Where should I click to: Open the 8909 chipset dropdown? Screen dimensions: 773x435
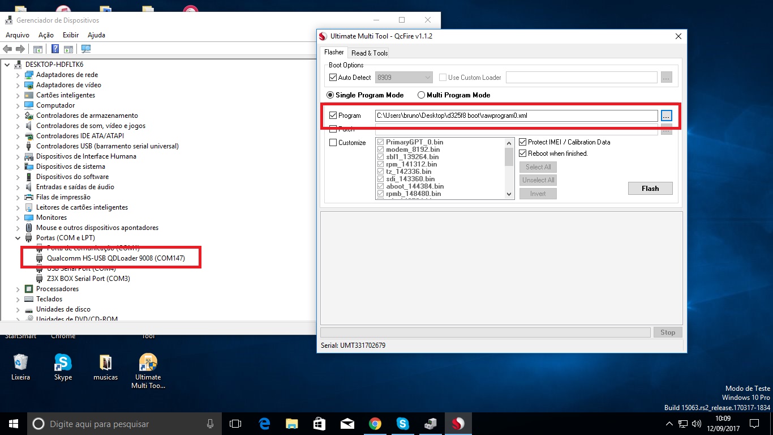(x=404, y=78)
